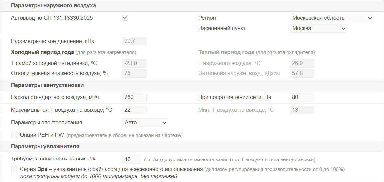Click the Опции PEH и PW label text
384x182 pixels.
(x=42, y=135)
